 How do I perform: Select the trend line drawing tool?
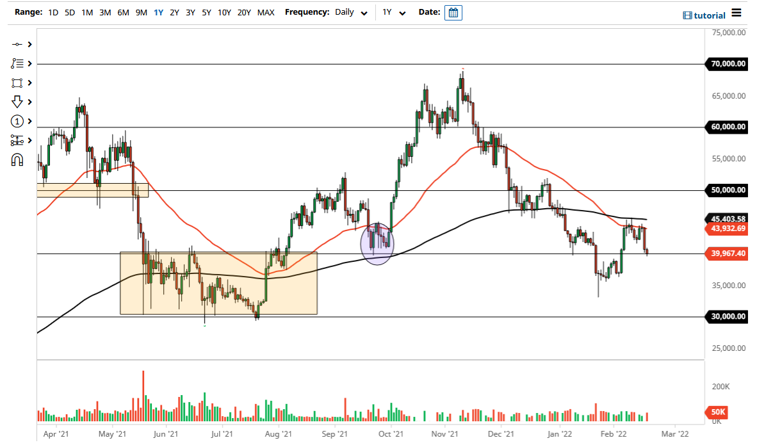tap(18, 44)
